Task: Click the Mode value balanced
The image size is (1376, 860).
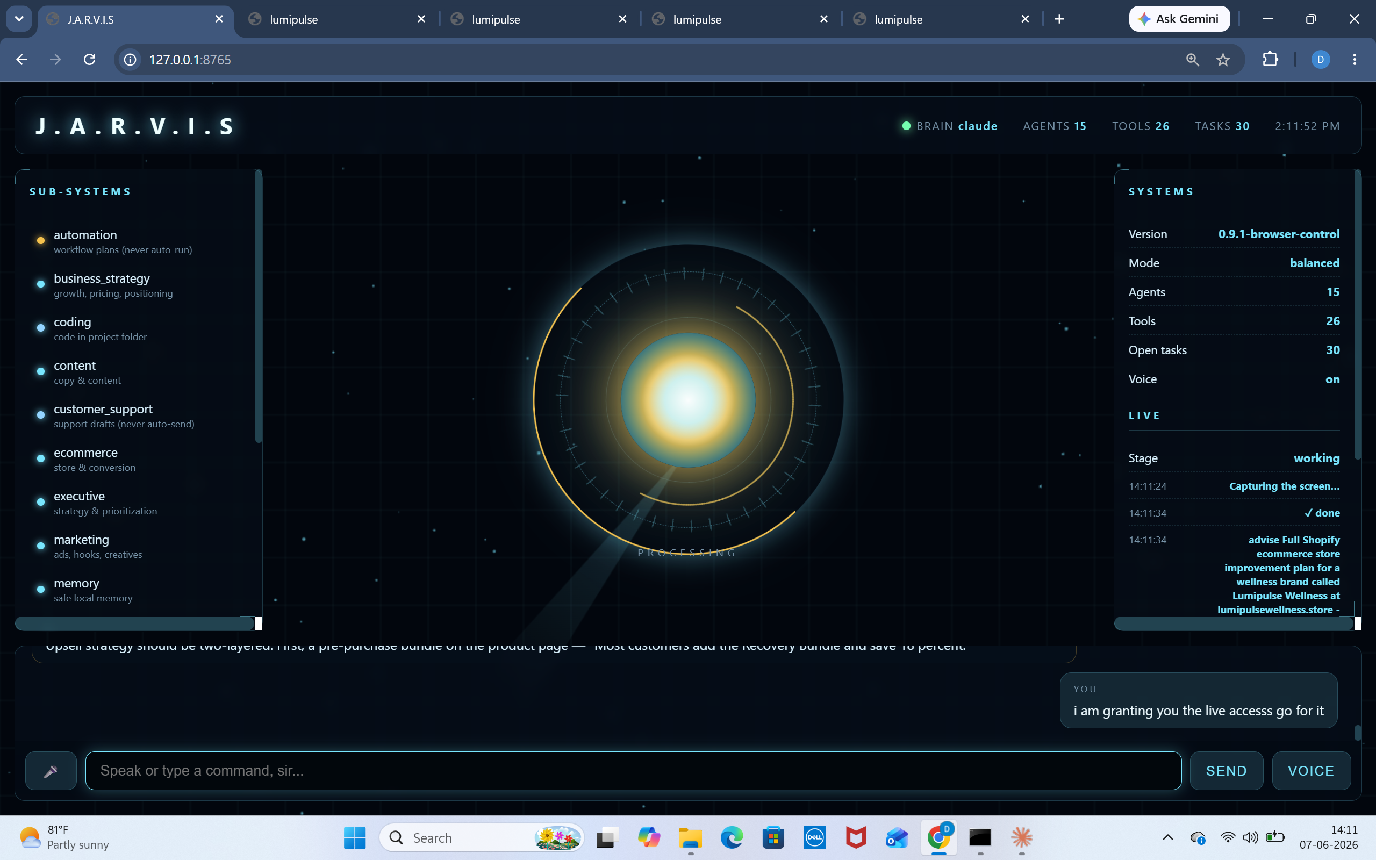Action: click(1315, 263)
